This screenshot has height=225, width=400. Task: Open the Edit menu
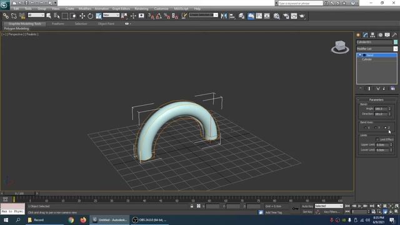[16, 9]
